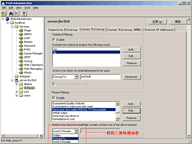
Task: Switch to Connection Filtering tab
Action: (63, 30)
